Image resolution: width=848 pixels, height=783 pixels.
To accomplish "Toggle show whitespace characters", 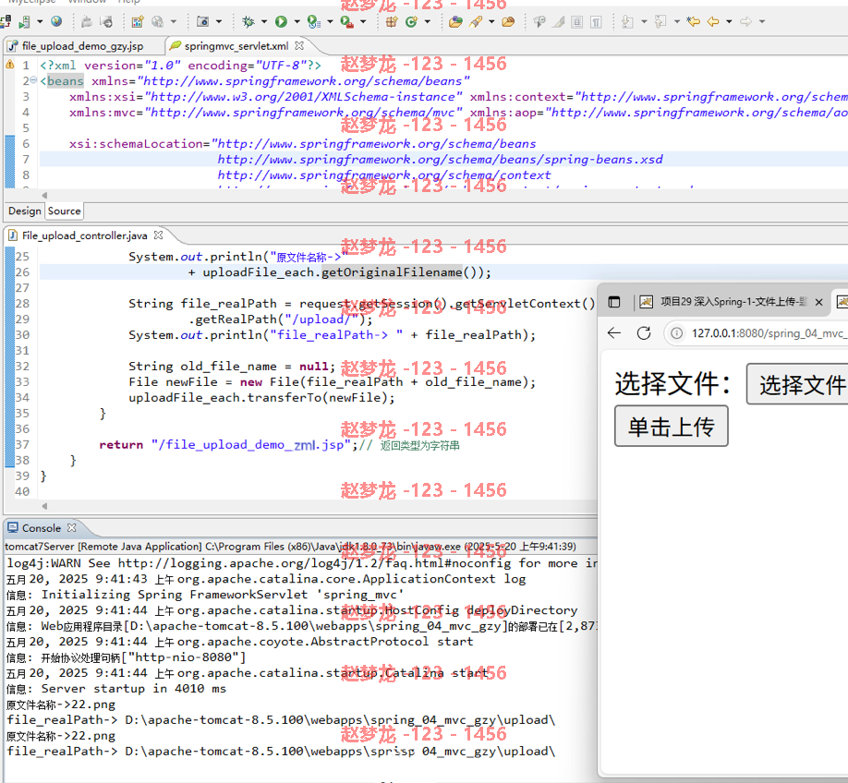I will coord(596,21).
